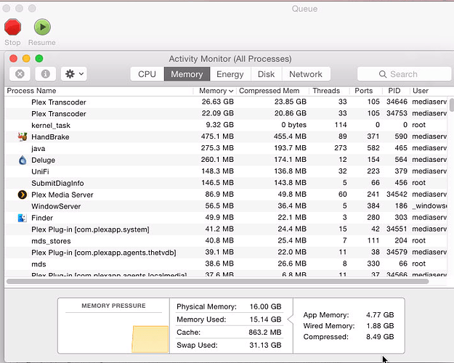Select the mds_stores process row
Image resolution: width=454 pixels, height=363 pixels.
point(226,241)
